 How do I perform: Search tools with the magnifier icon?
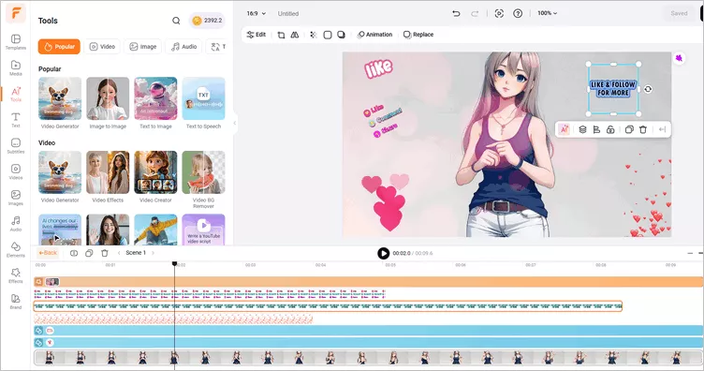coord(176,21)
